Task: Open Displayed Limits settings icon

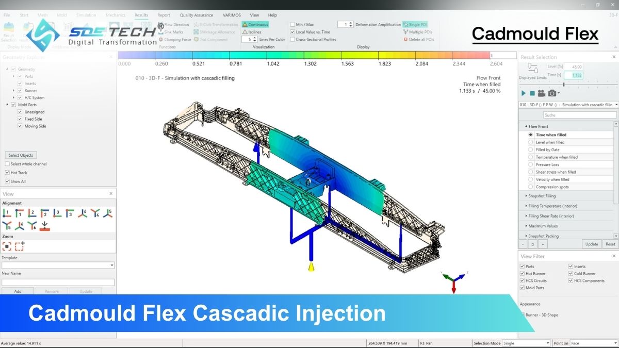Action: click(532, 69)
